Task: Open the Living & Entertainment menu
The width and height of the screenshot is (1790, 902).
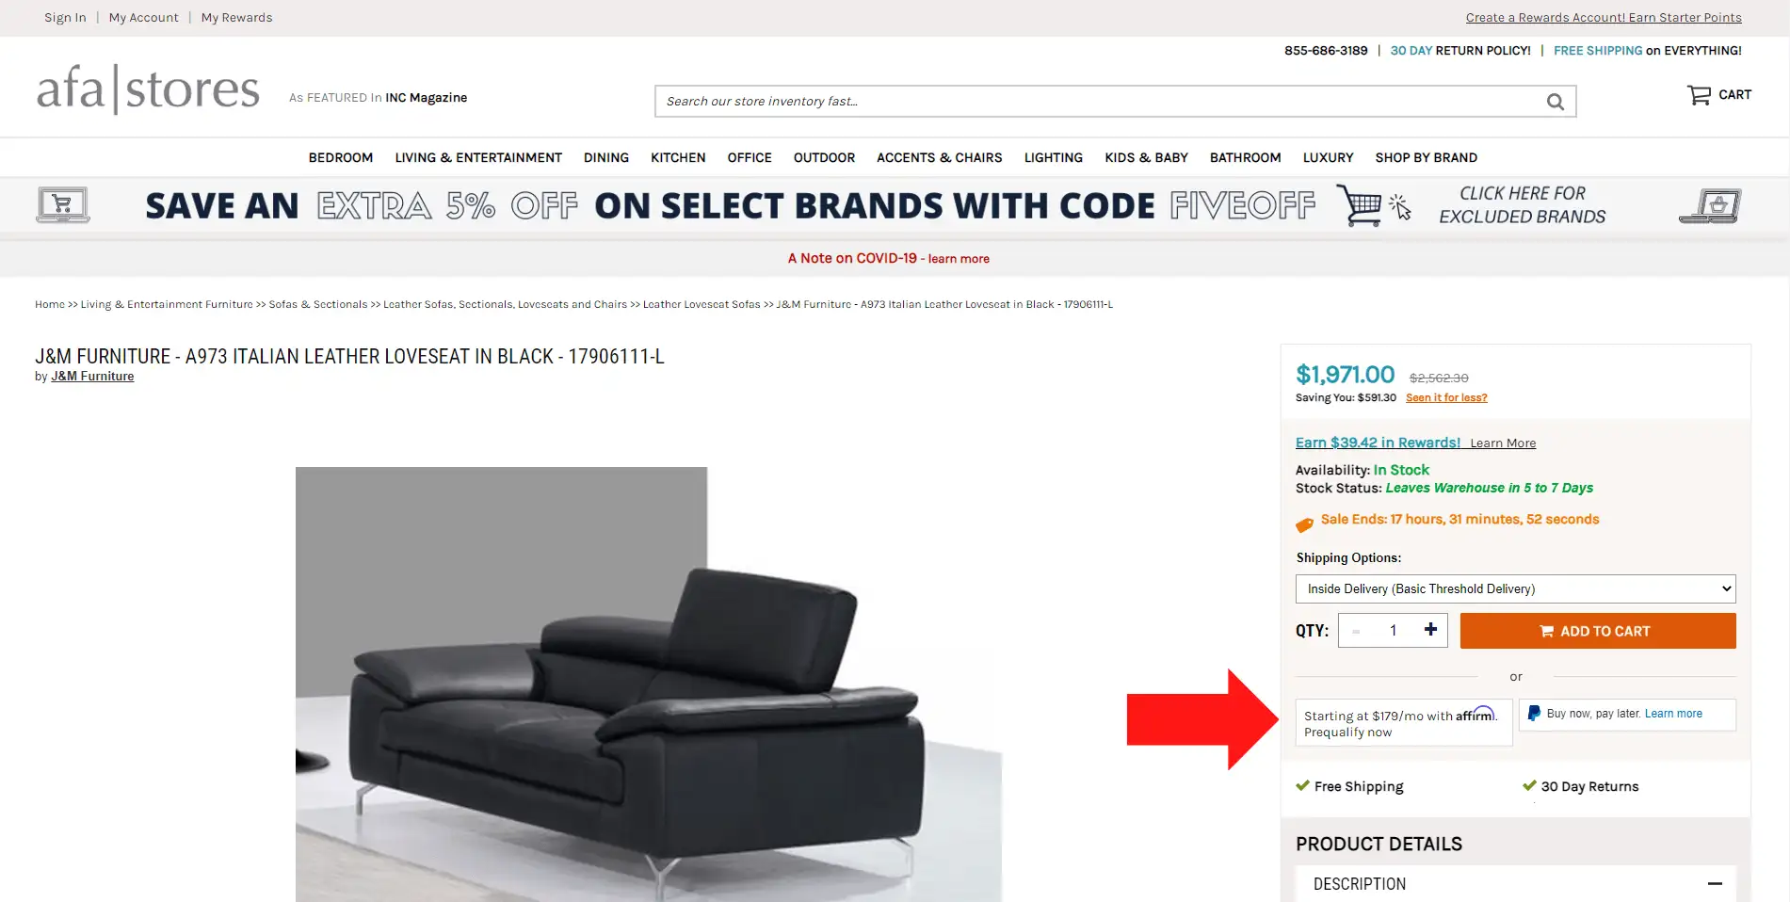Action: pyautogui.click(x=478, y=157)
